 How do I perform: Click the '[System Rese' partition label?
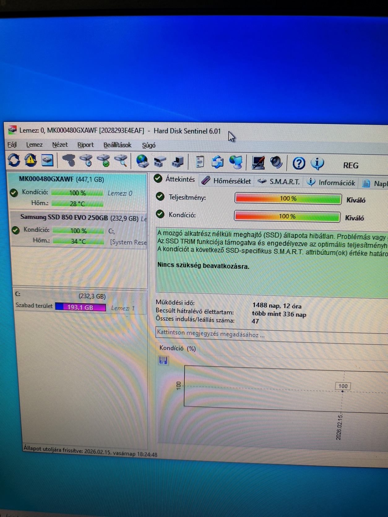(x=128, y=242)
